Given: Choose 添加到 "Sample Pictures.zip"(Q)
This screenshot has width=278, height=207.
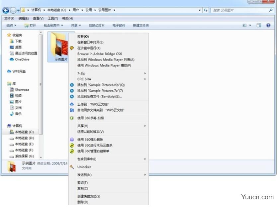Looking at the screenshot, I should click(x=109, y=85).
